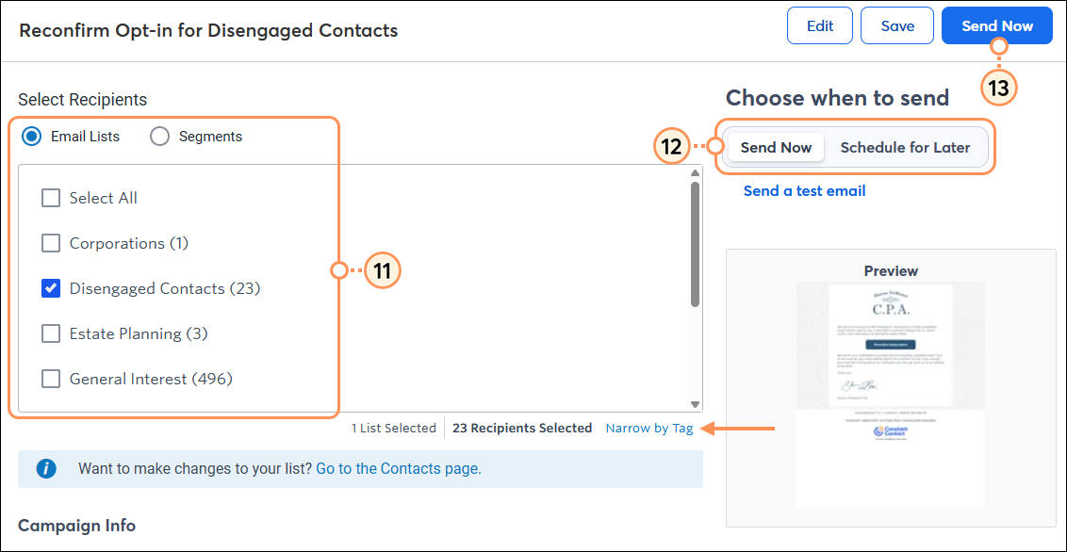
Task: Select the Send Now sending option
Action: (775, 147)
